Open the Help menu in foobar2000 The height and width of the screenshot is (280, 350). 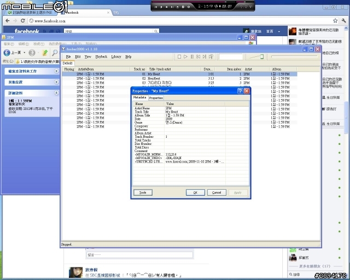(128, 57)
